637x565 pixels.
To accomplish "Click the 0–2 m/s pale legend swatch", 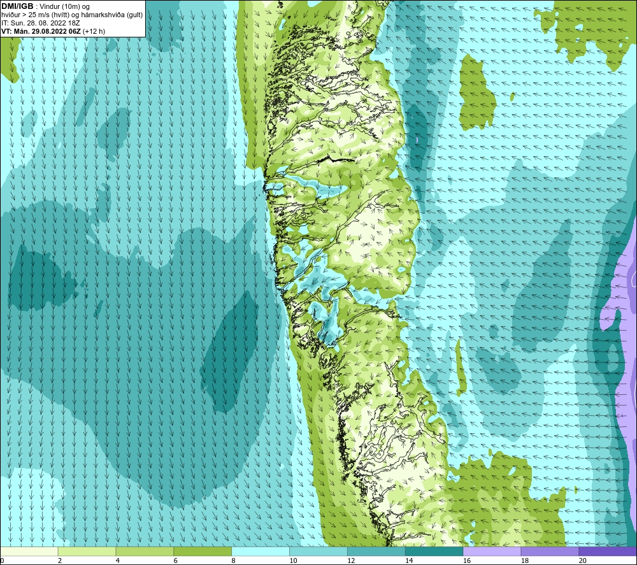I will tap(29, 551).
